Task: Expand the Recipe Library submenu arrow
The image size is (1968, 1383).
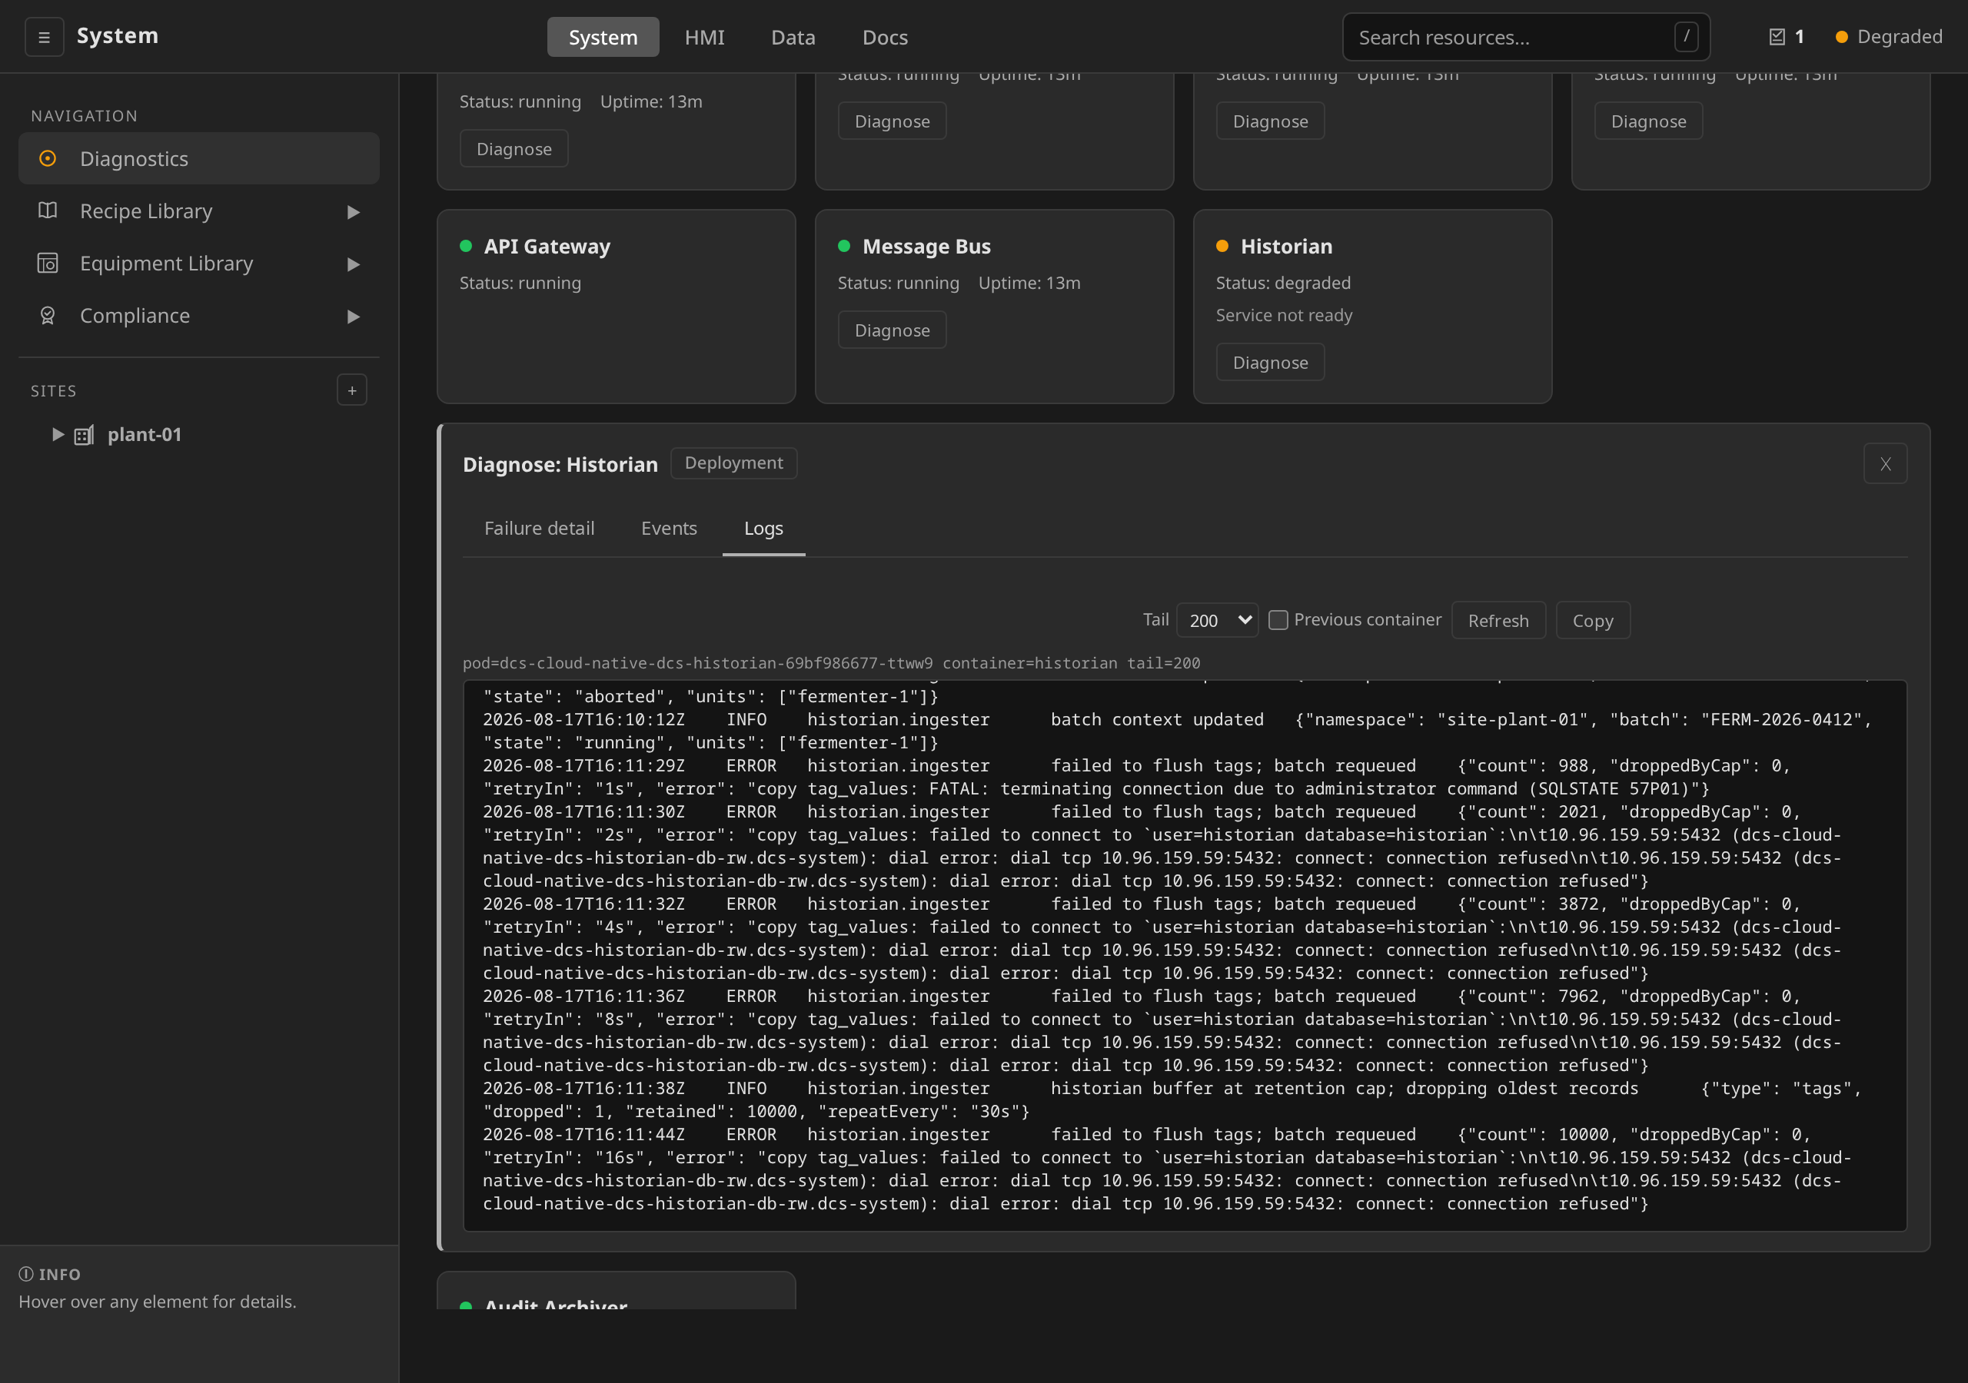Action: coord(352,211)
